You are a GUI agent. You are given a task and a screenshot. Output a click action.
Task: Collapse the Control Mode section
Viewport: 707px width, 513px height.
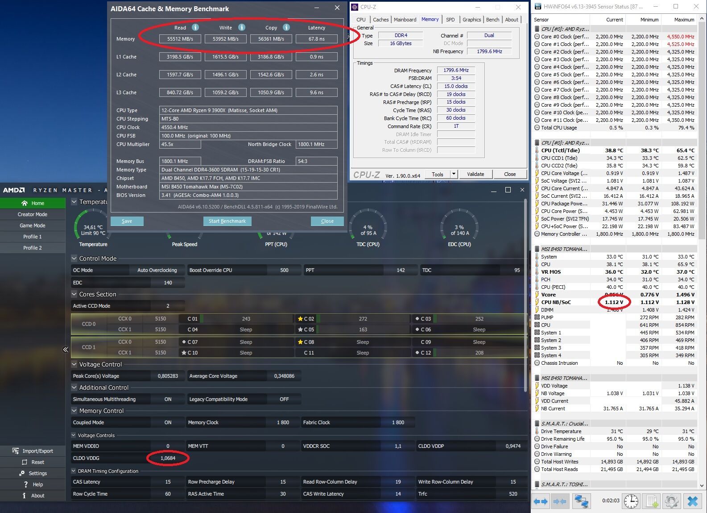74,259
